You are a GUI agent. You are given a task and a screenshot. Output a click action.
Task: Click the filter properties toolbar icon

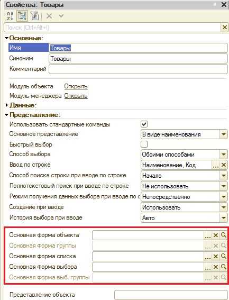coord(35,16)
